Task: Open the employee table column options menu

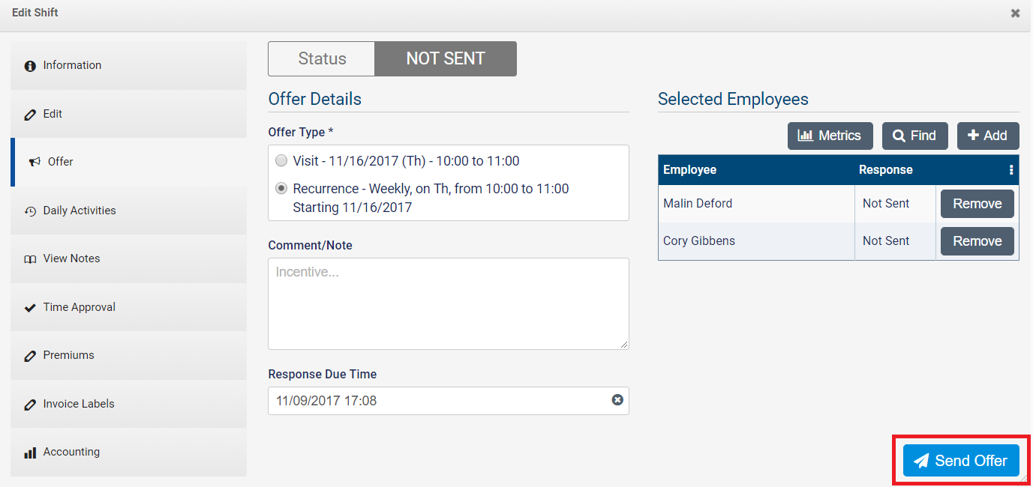Action: (x=1011, y=170)
